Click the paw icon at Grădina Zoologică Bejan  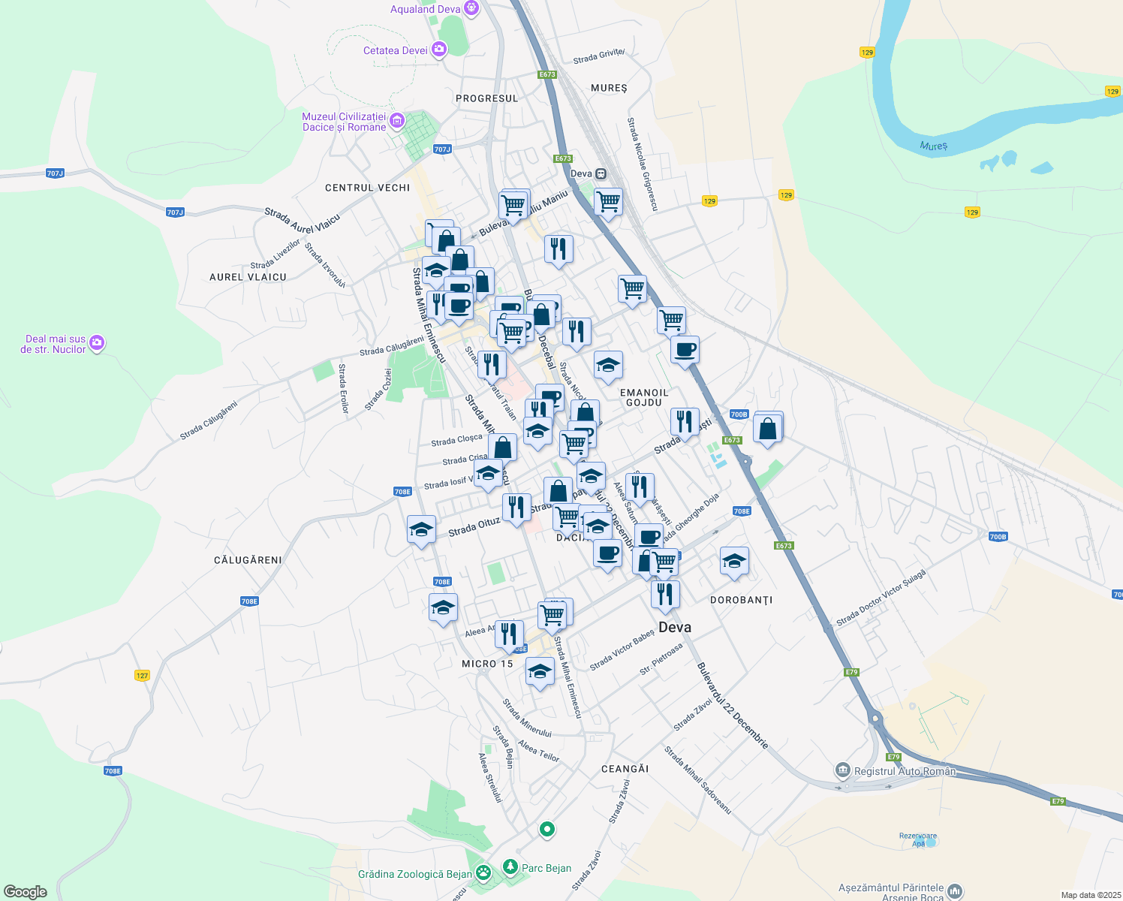click(484, 872)
